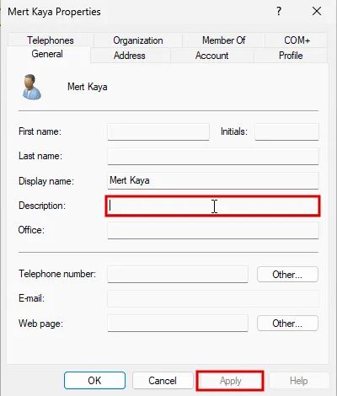Click the Display name field
Screen dimensions: 337x396
213,180
